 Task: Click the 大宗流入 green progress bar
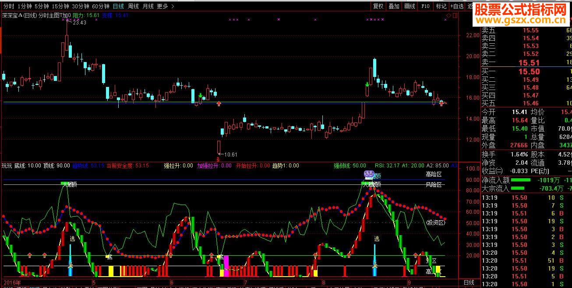point(517,188)
